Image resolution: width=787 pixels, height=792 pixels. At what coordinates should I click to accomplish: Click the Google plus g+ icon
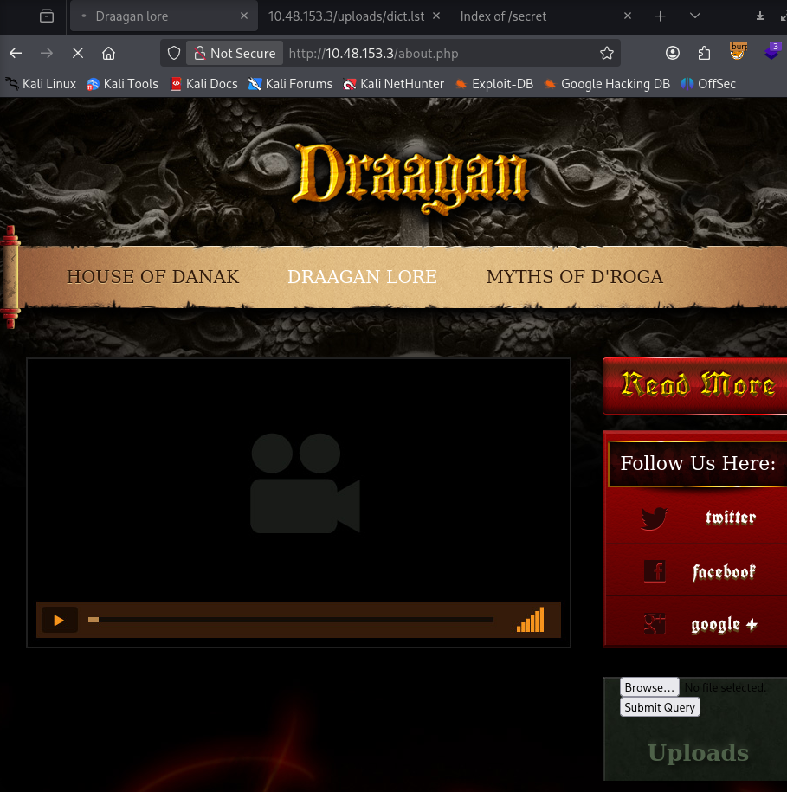click(655, 624)
